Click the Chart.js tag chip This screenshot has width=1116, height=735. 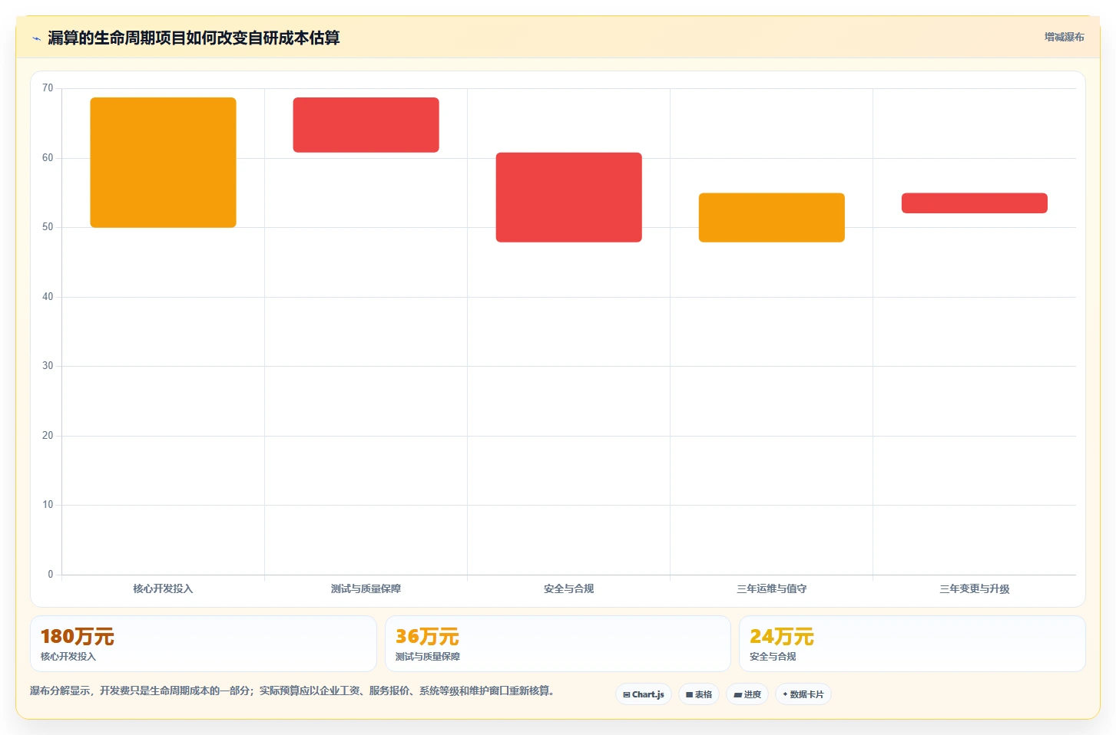coord(644,694)
